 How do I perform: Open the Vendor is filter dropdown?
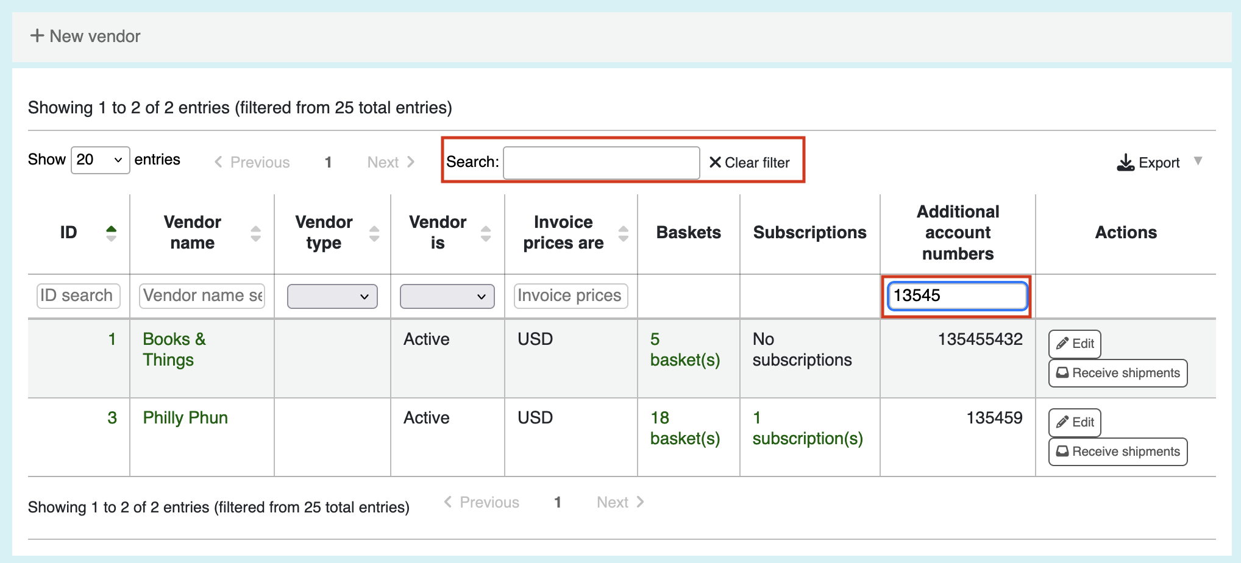[x=447, y=296]
